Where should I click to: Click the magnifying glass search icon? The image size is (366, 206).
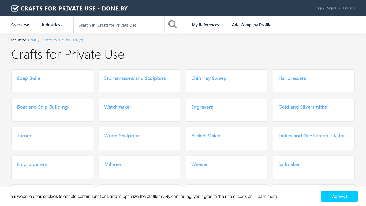coord(173,25)
